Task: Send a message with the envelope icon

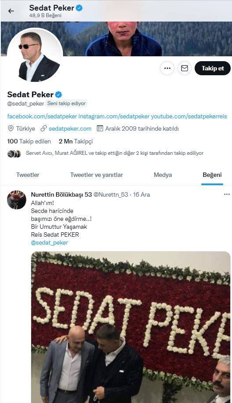Action: click(185, 68)
